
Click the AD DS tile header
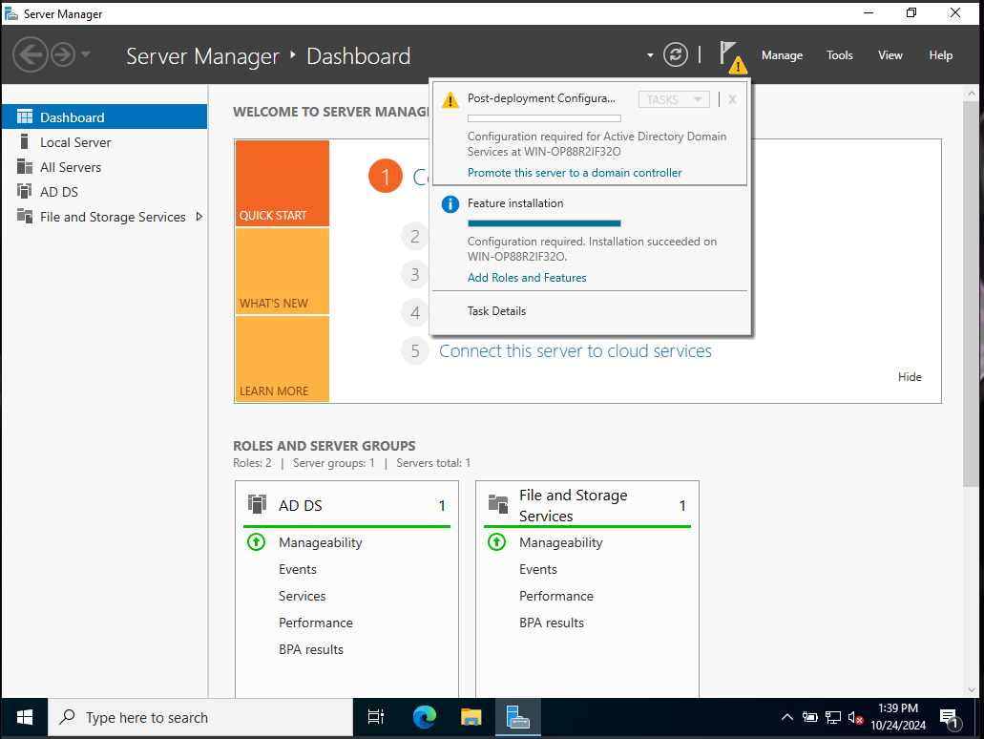tap(346, 505)
